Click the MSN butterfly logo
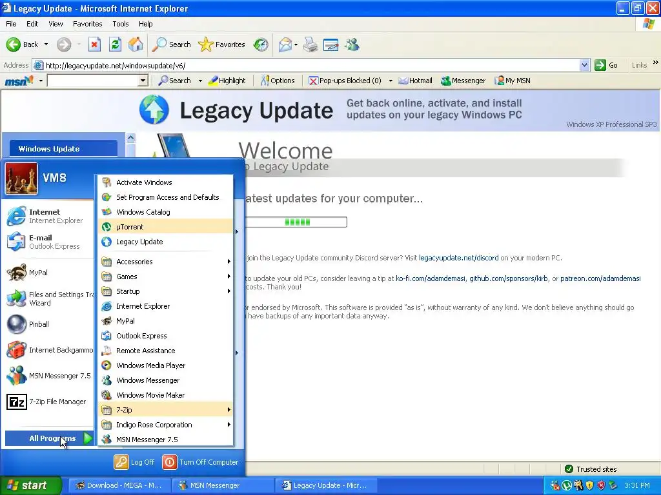Screen dimensions: 661x495 (x=19, y=81)
